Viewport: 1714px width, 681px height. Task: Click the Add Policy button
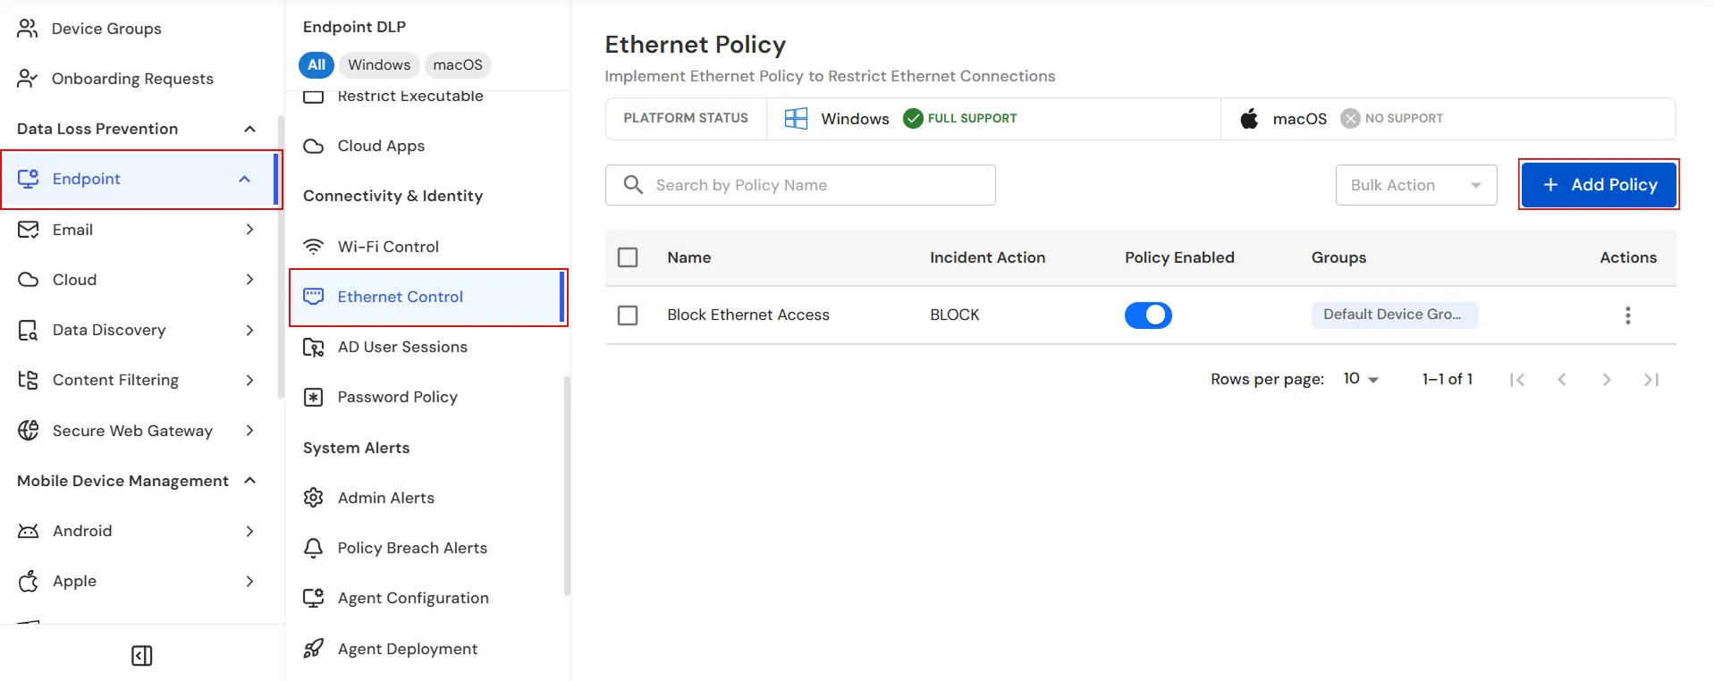click(x=1599, y=185)
